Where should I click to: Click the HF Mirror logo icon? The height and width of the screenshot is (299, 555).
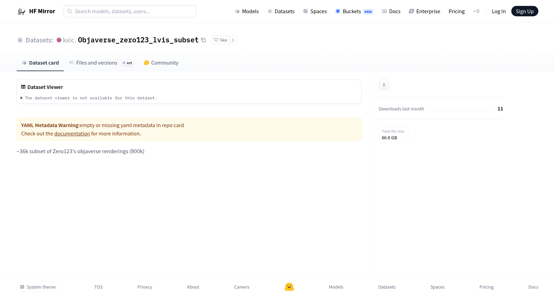pyautogui.click(x=22, y=11)
